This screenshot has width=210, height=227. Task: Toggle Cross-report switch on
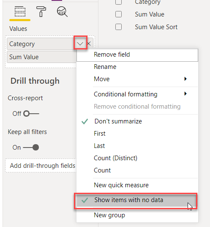point(31,114)
